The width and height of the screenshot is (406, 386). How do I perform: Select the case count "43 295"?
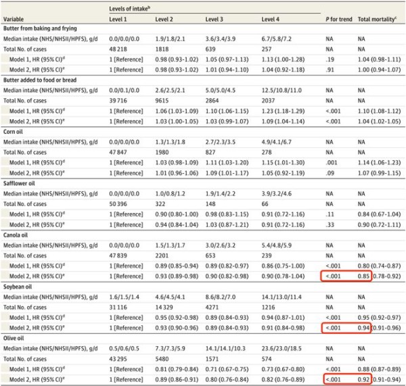pyautogui.click(x=118, y=359)
